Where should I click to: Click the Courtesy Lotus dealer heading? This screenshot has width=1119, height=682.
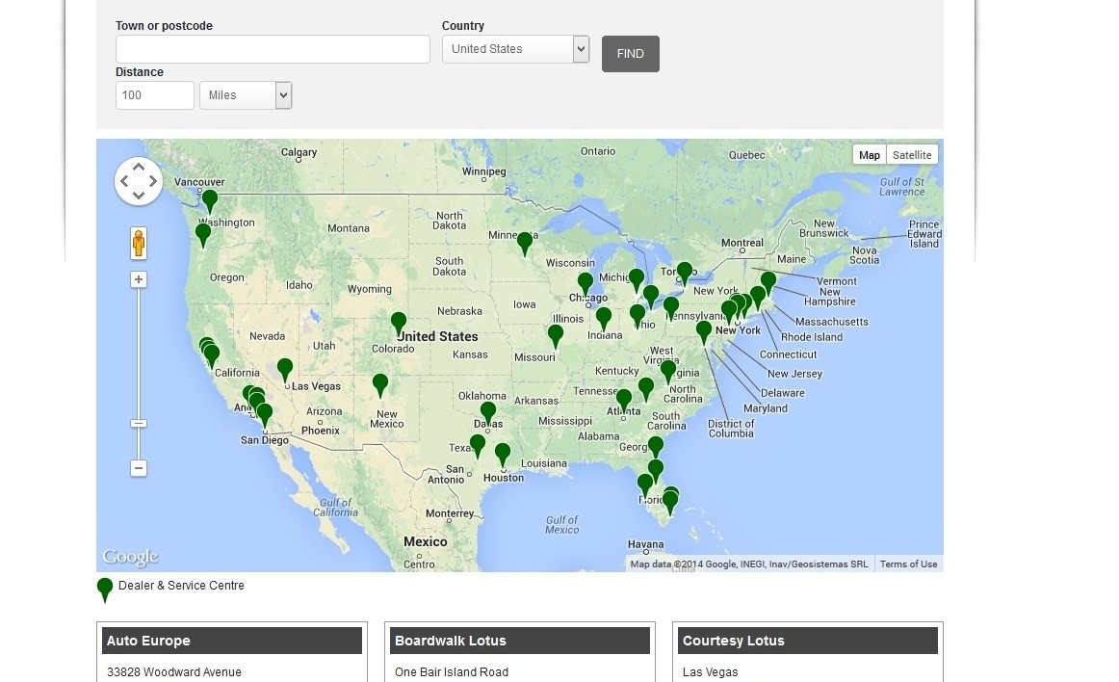(807, 641)
